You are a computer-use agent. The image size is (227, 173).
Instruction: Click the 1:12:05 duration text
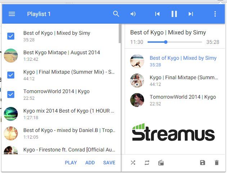click(x=31, y=137)
